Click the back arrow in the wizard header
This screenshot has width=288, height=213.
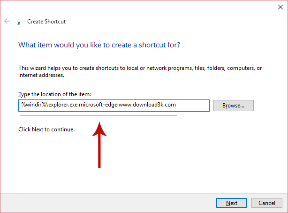click(x=7, y=21)
